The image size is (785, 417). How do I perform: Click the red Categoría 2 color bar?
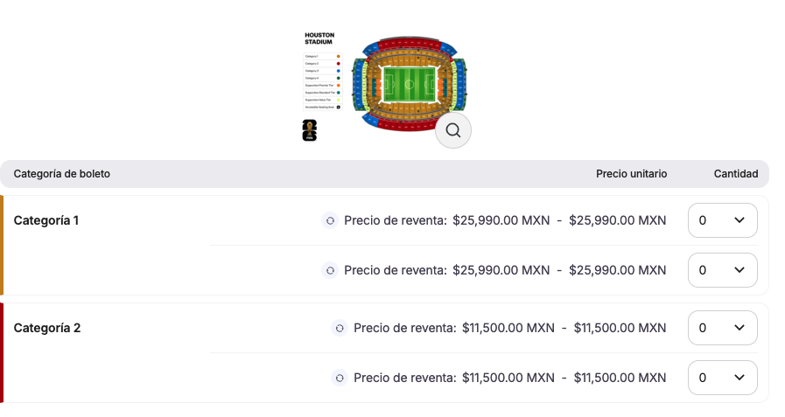(x=2, y=353)
